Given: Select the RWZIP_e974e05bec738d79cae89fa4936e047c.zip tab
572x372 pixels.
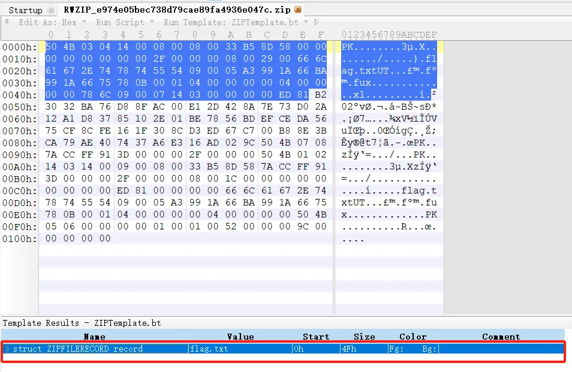Looking at the screenshot, I should (177, 10).
